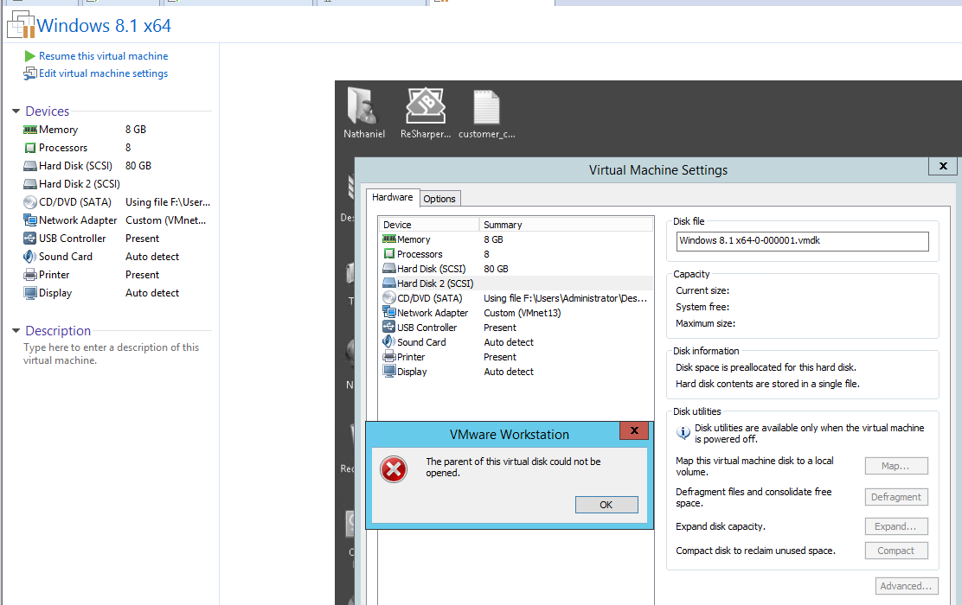Click the Device column header
Screen dimensions: 962x605
pyautogui.click(x=429, y=225)
